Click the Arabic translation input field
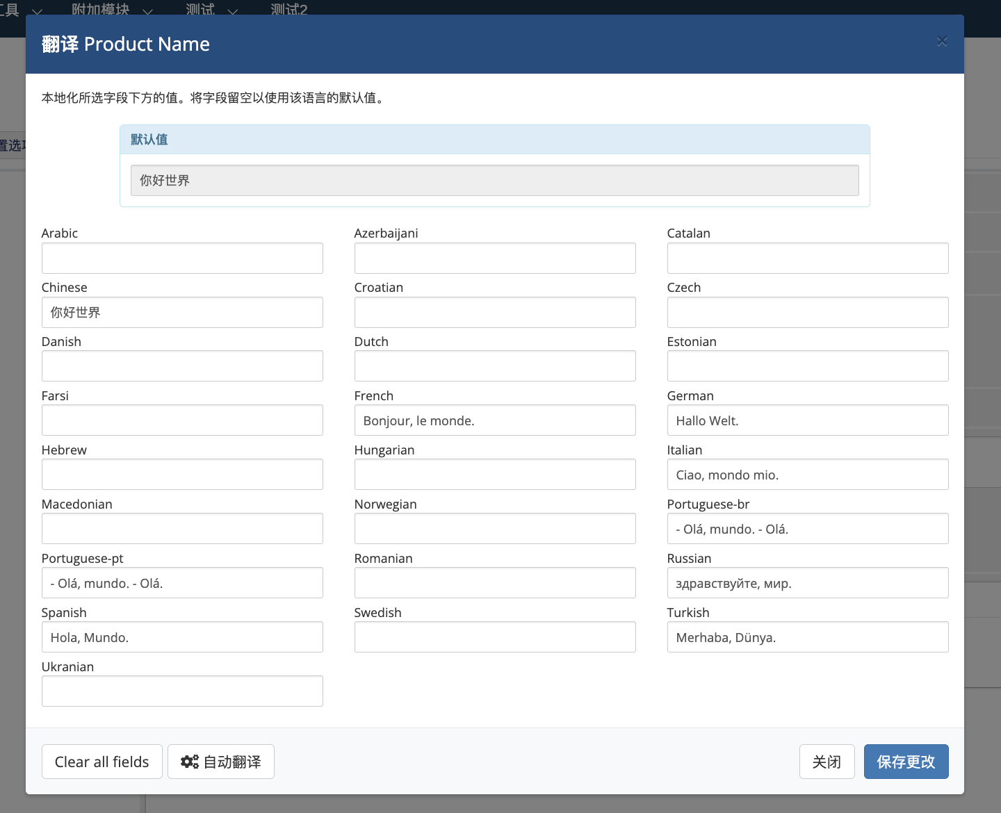The height and width of the screenshot is (813, 1001). coord(182,258)
